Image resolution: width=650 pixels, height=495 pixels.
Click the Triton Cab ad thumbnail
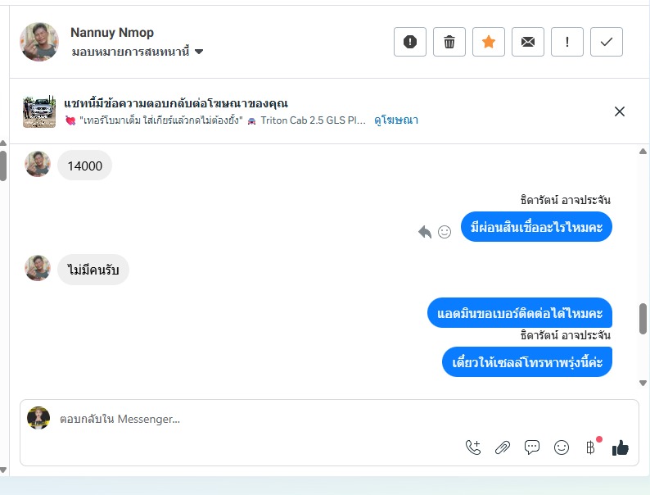pos(39,111)
